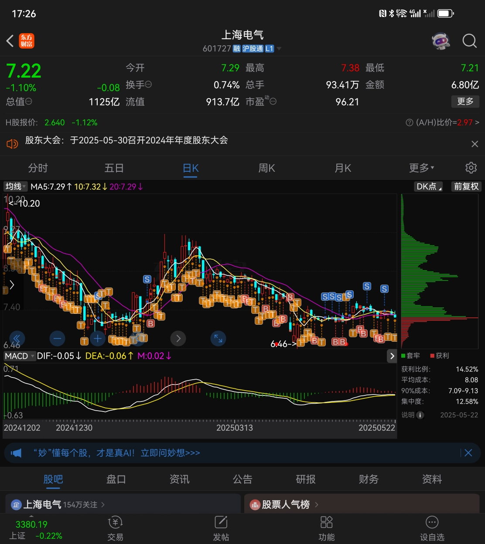Tap the 平均成本 8.08 value
The height and width of the screenshot is (544, 485).
[x=471, y=380]
